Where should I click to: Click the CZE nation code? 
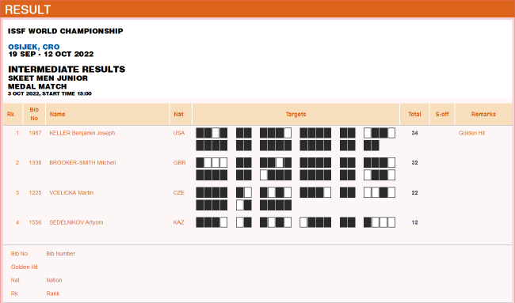point(179,192)
